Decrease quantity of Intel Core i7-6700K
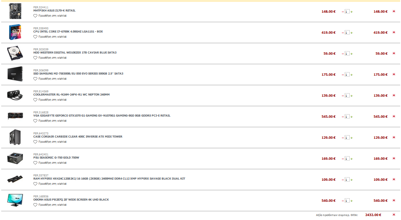401x220 pixels. pyautogui.click(x=343, y=33)
